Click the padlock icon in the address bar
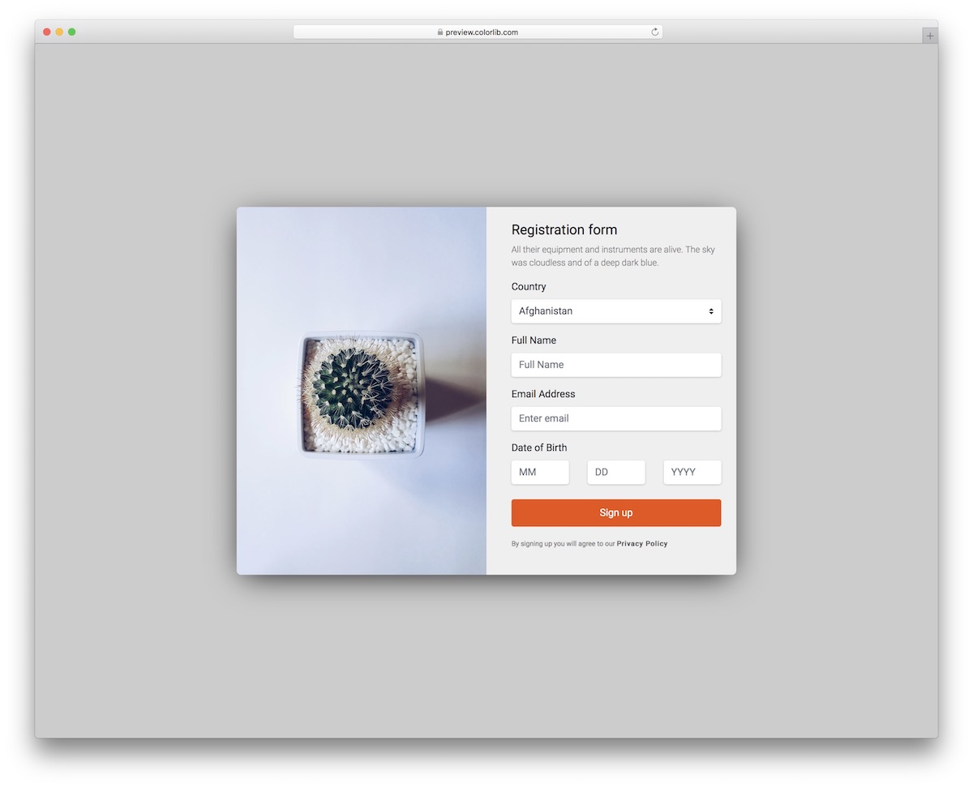 pos(439,32)
